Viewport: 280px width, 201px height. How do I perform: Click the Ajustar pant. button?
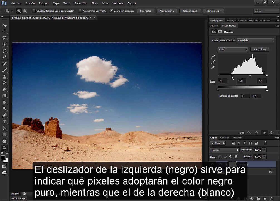pos(167,11)
